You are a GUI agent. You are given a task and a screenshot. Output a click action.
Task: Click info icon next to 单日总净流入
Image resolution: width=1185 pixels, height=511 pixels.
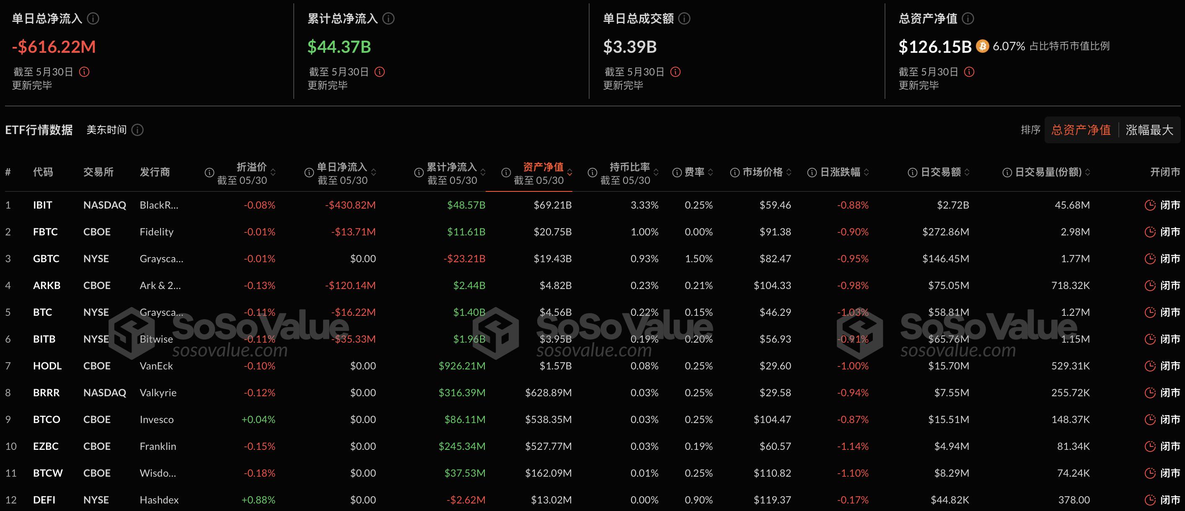(x=93, y=19)
